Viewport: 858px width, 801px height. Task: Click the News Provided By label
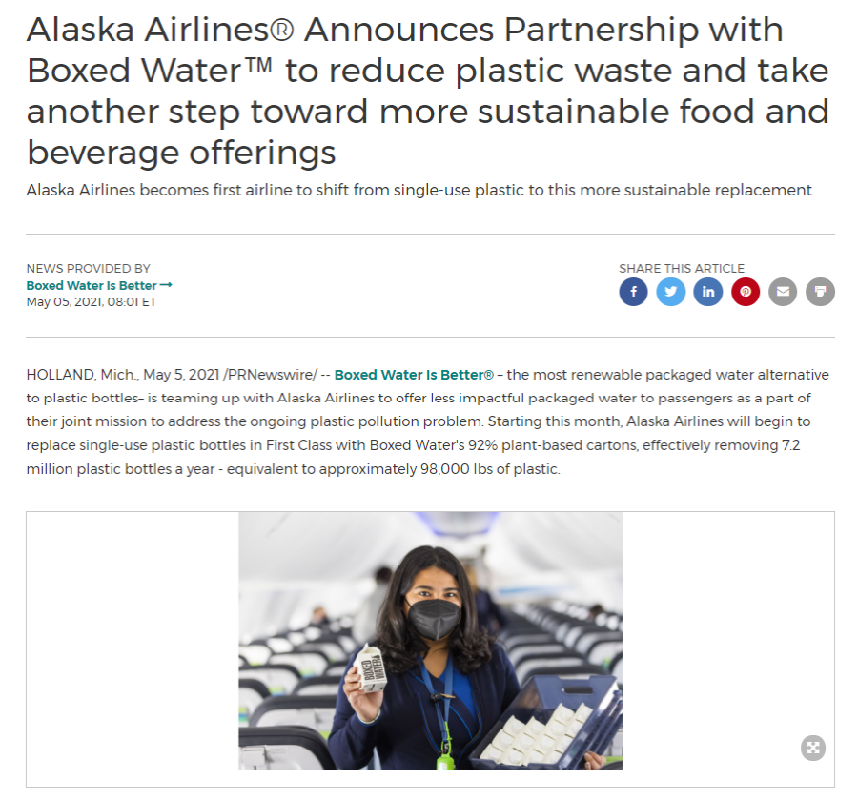point(88,269)
